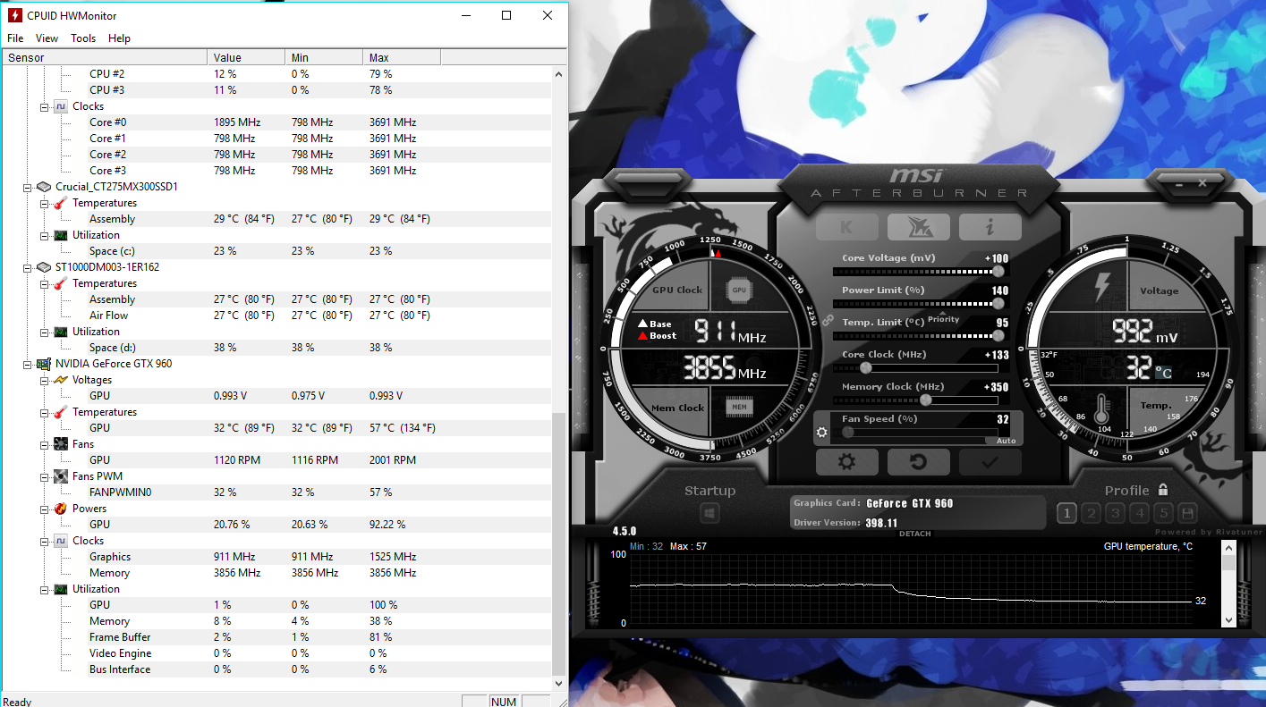
Task: Collapse Utilization under ST1000DM003-1ER162
Action: (44, 332)
